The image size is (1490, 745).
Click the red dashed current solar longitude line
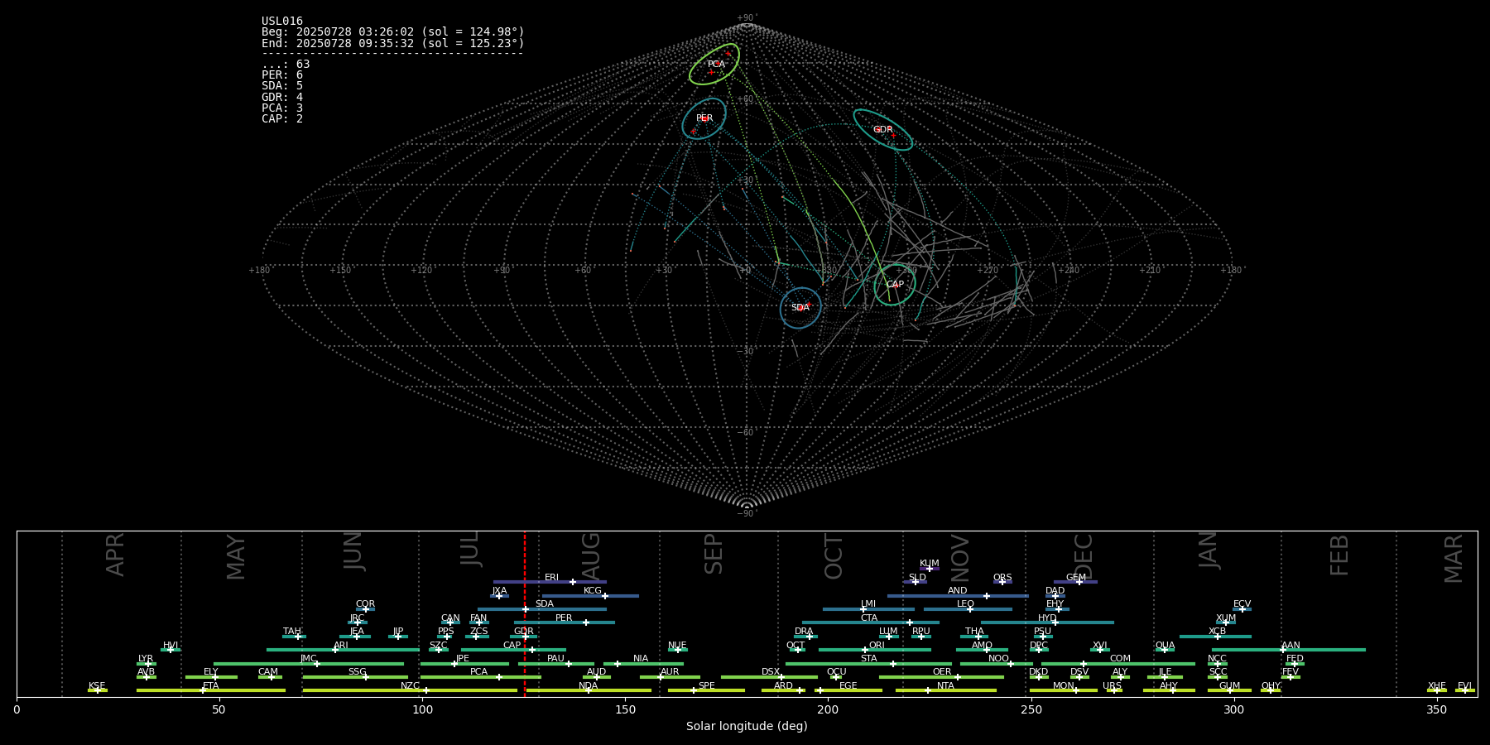(524, 613)
